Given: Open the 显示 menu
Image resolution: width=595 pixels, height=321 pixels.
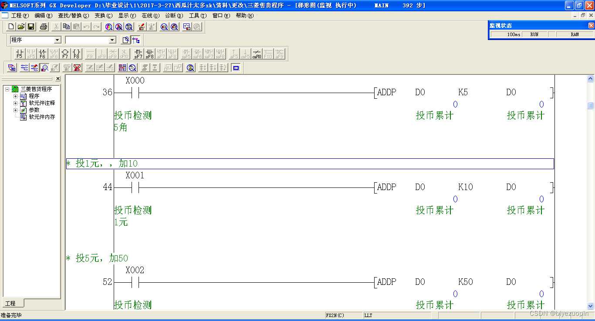Looking at the screenshot, I should click(x=127, y=16).
